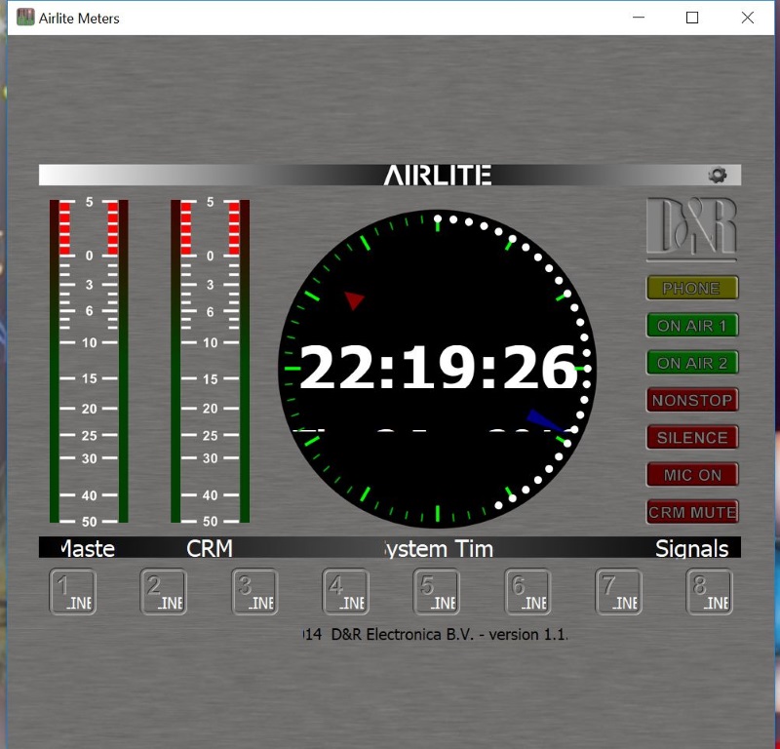Viewport: 780px width, 749px height.
Task: Toggle the PHONE signal indicator
Action: [x=692, y=288]
